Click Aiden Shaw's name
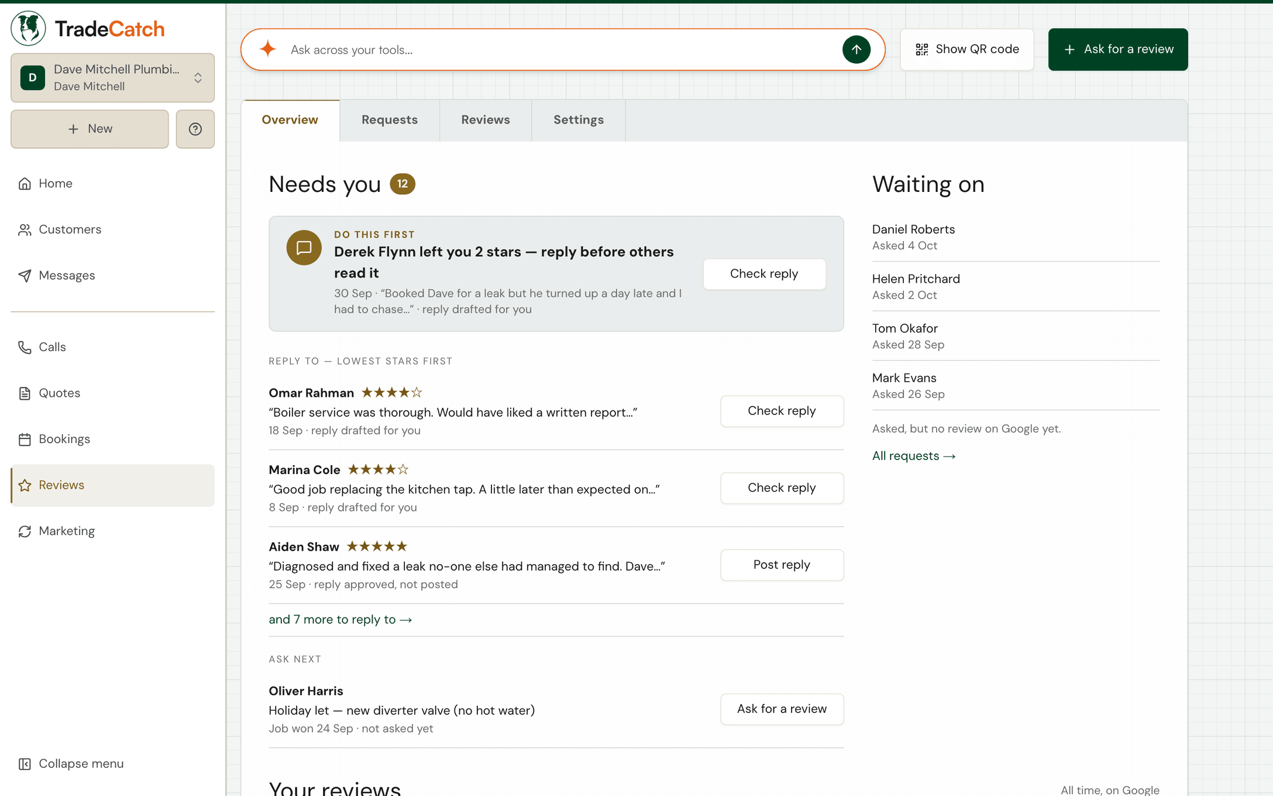Screen dimensions: 1273x796 pyautogui.click(x=304, y=547)
